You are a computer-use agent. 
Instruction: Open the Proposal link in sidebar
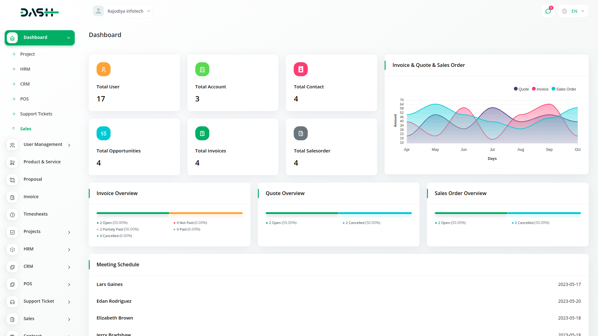33,179
